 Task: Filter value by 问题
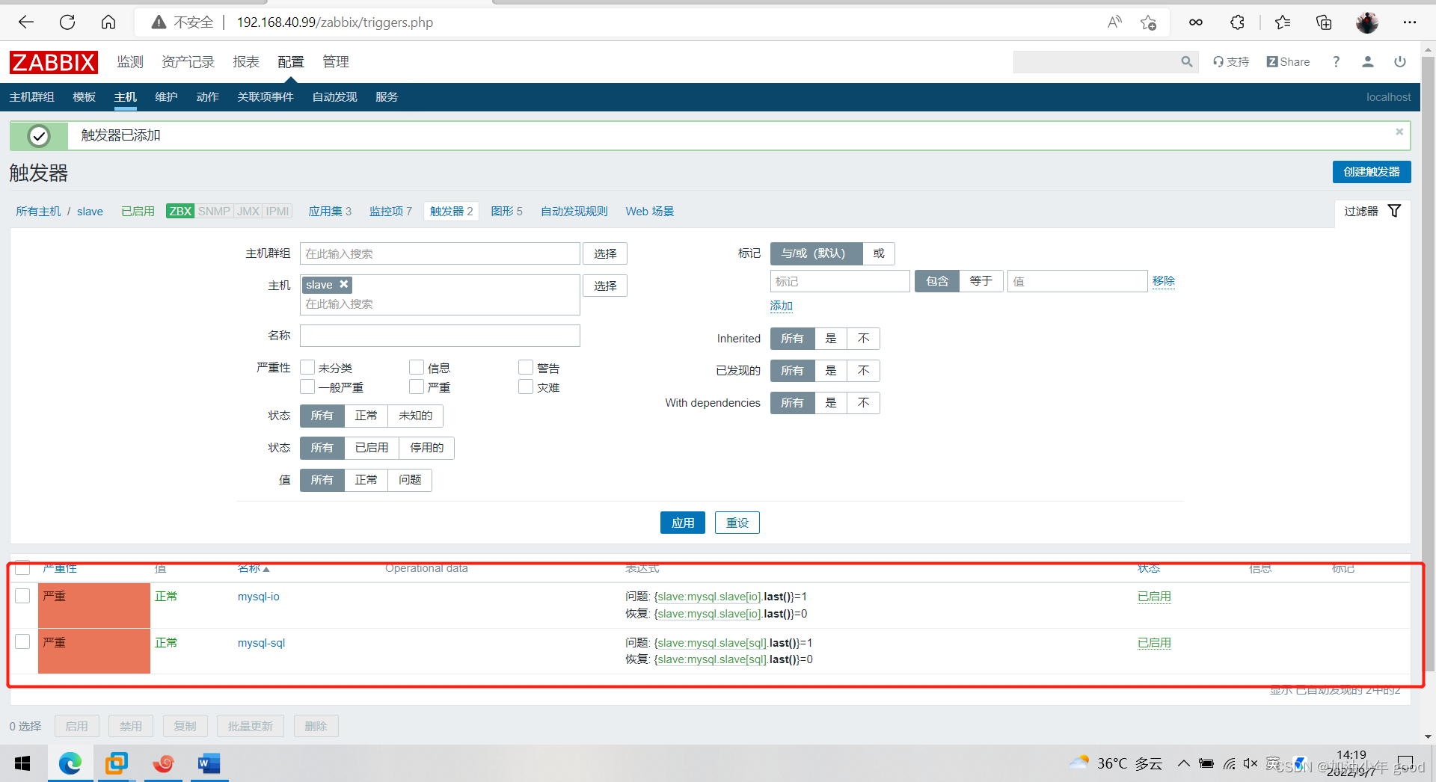410,480
